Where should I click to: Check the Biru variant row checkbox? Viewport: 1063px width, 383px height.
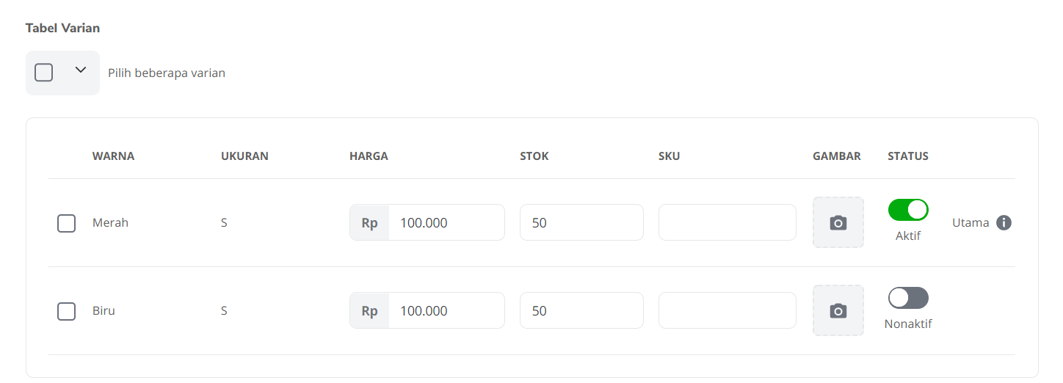click(66, 311)
